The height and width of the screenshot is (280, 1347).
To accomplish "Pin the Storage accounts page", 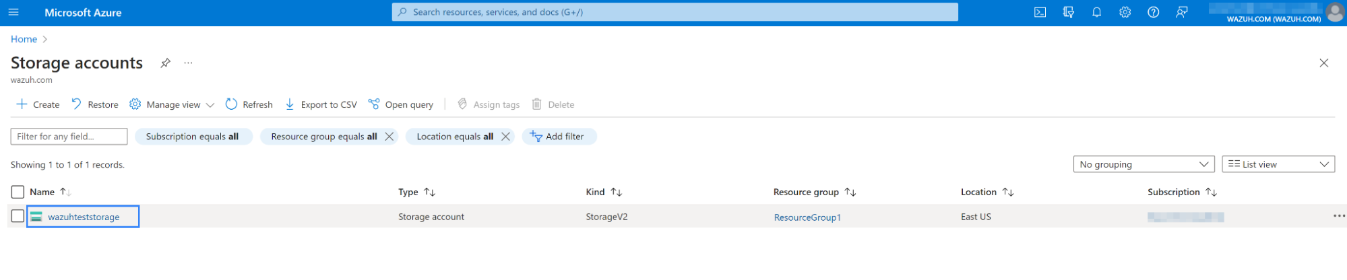I will point(165,63).
